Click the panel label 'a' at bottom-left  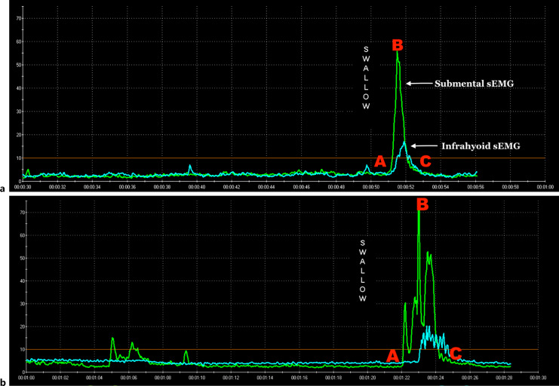pyautogui.click(x=5, y=185)
